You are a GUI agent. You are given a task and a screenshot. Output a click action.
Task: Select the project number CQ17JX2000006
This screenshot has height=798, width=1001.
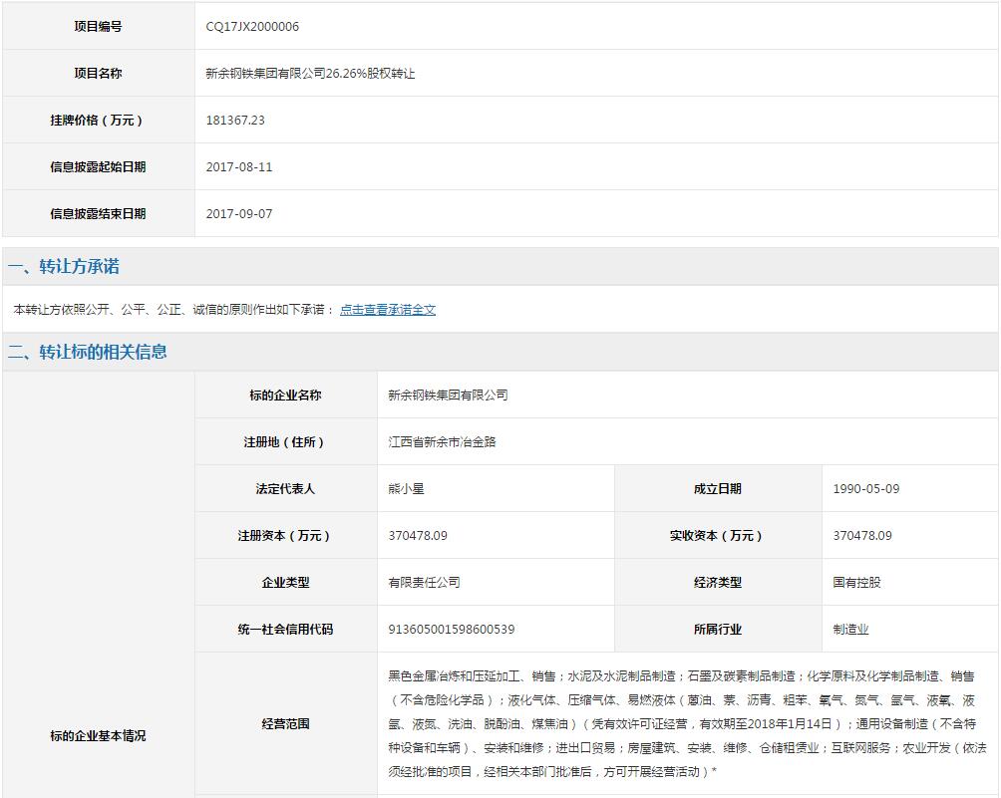(252, 27)
